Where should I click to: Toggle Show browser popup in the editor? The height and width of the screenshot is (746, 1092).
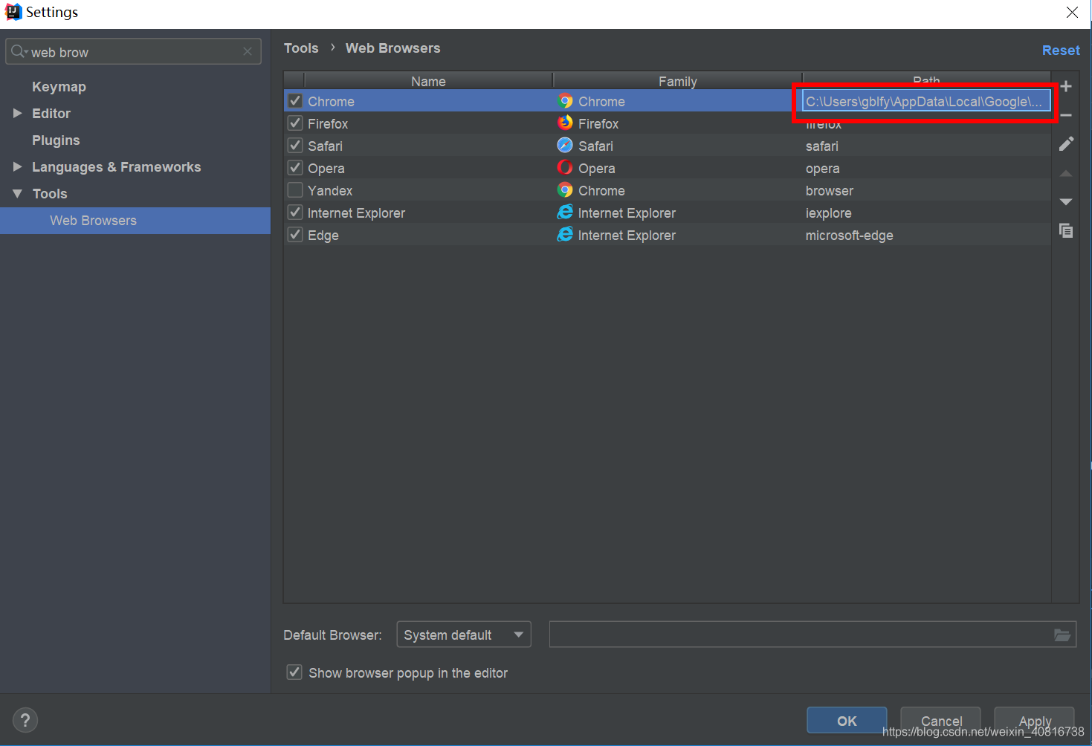click(294, 672)
